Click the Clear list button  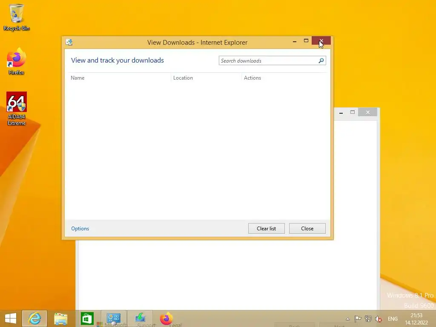tap(267, 229)
